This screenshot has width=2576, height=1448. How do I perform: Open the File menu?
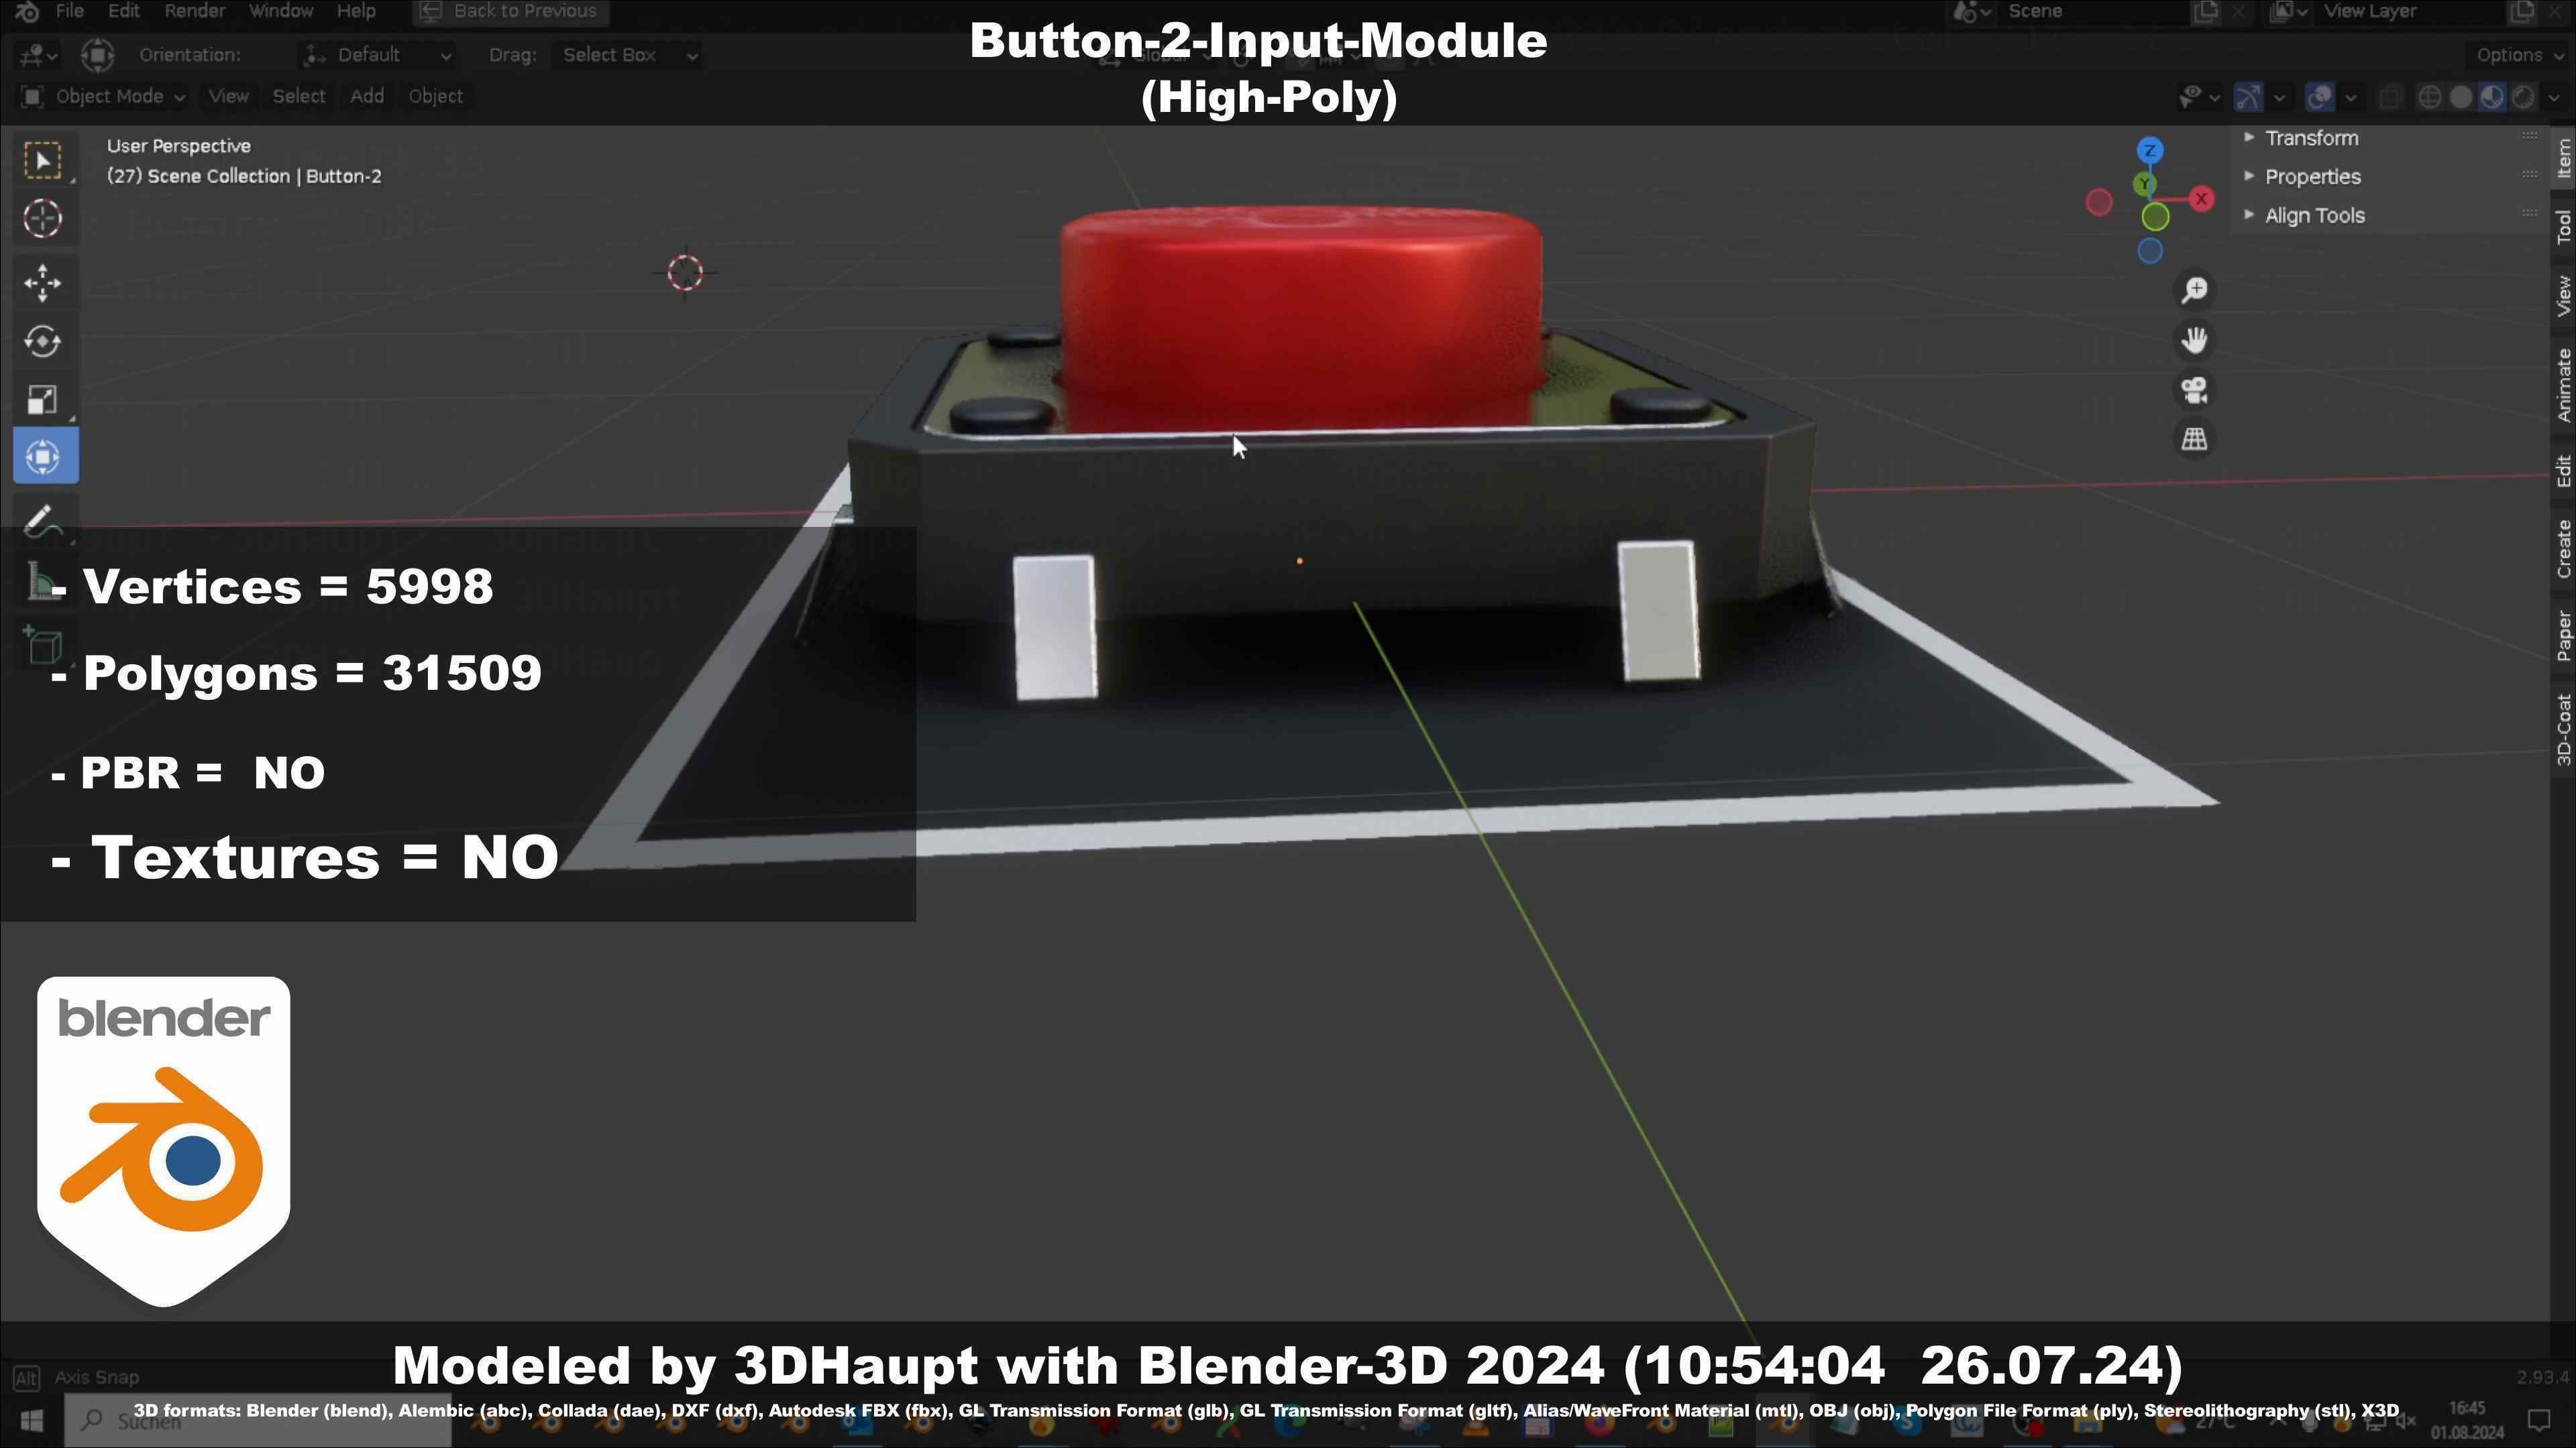pyautogui.click(x=70, y=11)
